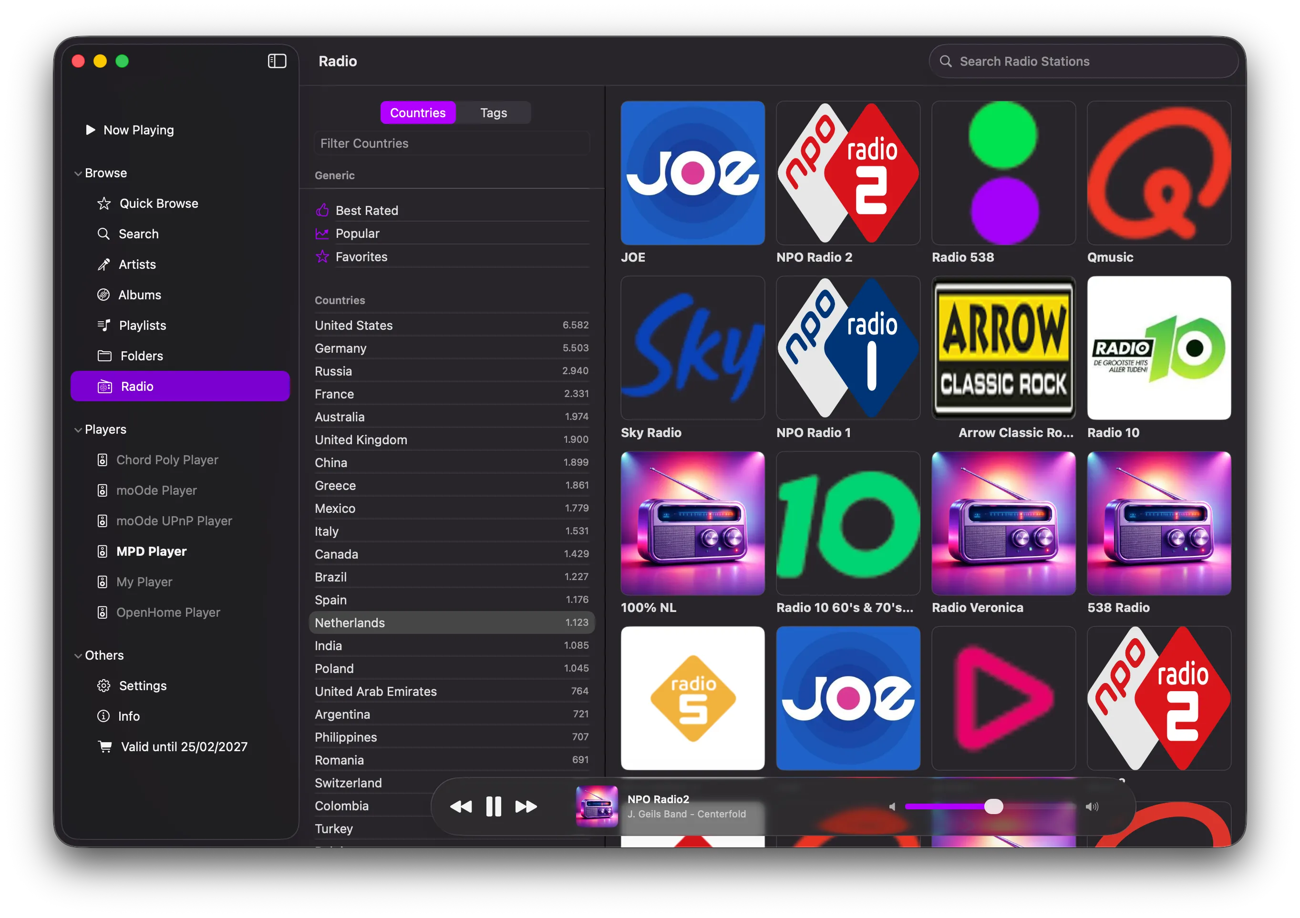Switch to the Tags segment
The width and height of the screenshot is (1300, 918).
click(493, 112)
